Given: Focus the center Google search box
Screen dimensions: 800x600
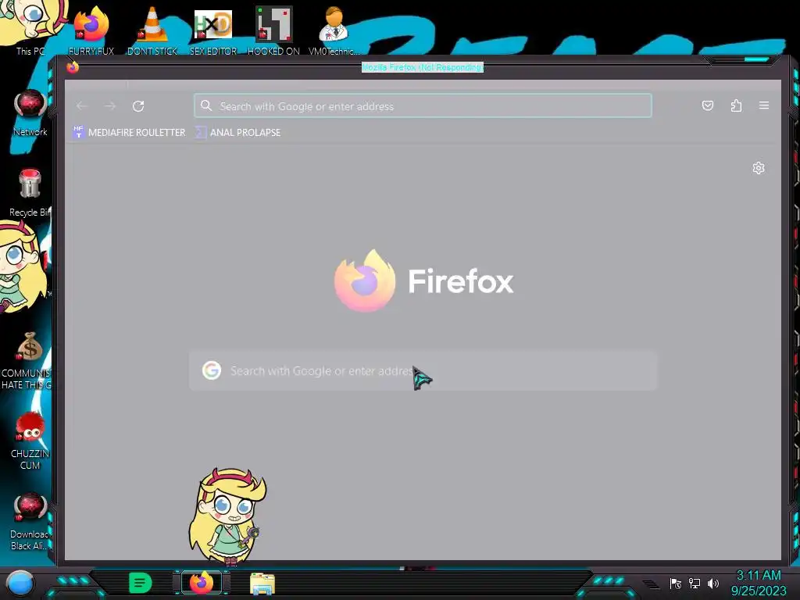Looking at the screenshot, I should tap(423, 371).
